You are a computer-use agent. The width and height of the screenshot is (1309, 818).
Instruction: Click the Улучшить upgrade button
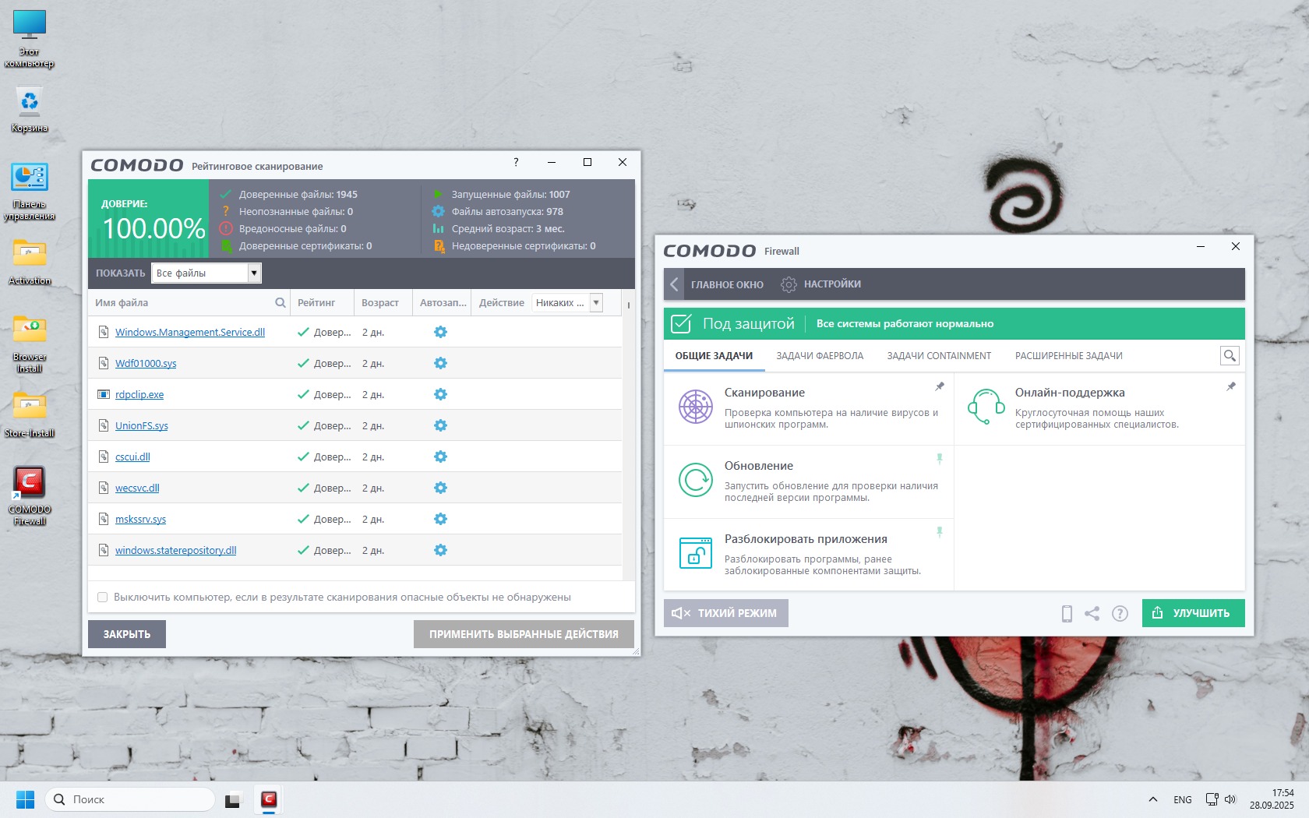(1193, 613)
